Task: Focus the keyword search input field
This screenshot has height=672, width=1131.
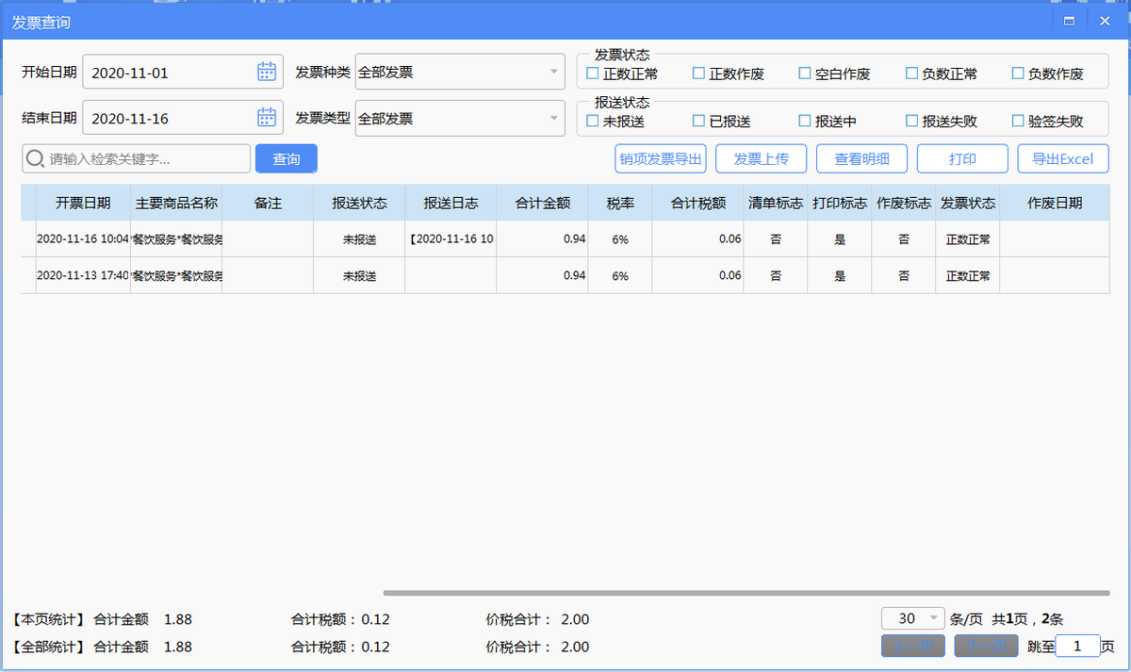Action: 146,158
